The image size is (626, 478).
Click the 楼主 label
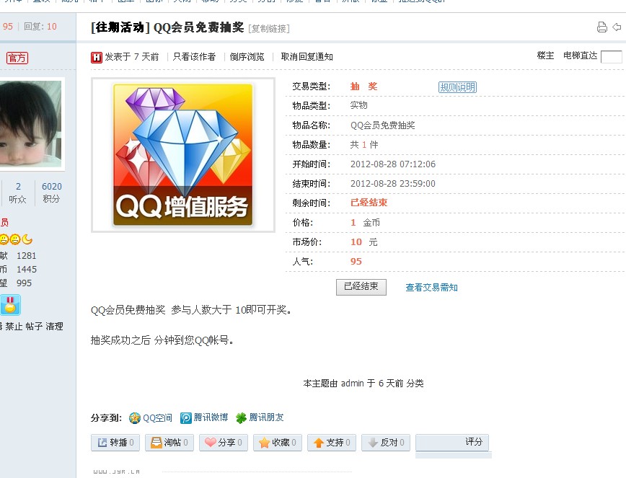pyautogui.click(x=545, y=56)
